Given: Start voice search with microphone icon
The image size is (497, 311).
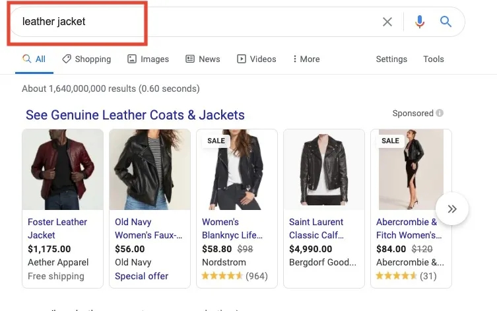Looking at the screenshot, I should pyautogui.click(x=420, y=22).
